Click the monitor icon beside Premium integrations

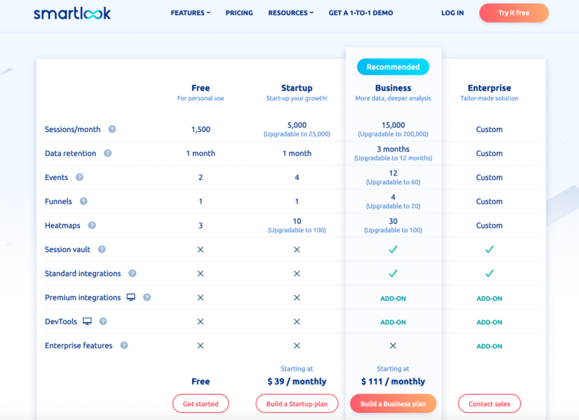coord(131,297)
